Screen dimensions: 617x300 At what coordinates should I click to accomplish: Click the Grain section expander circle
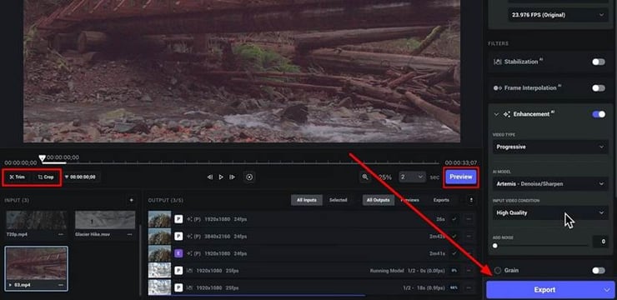pos(498,271)
